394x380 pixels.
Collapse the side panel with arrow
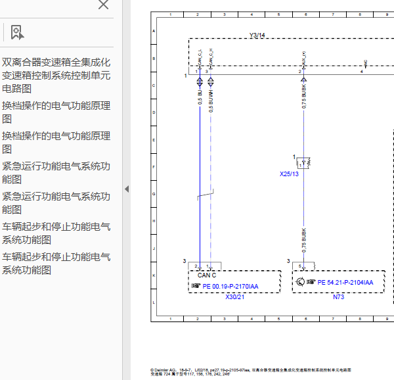(x=127, y=189)
